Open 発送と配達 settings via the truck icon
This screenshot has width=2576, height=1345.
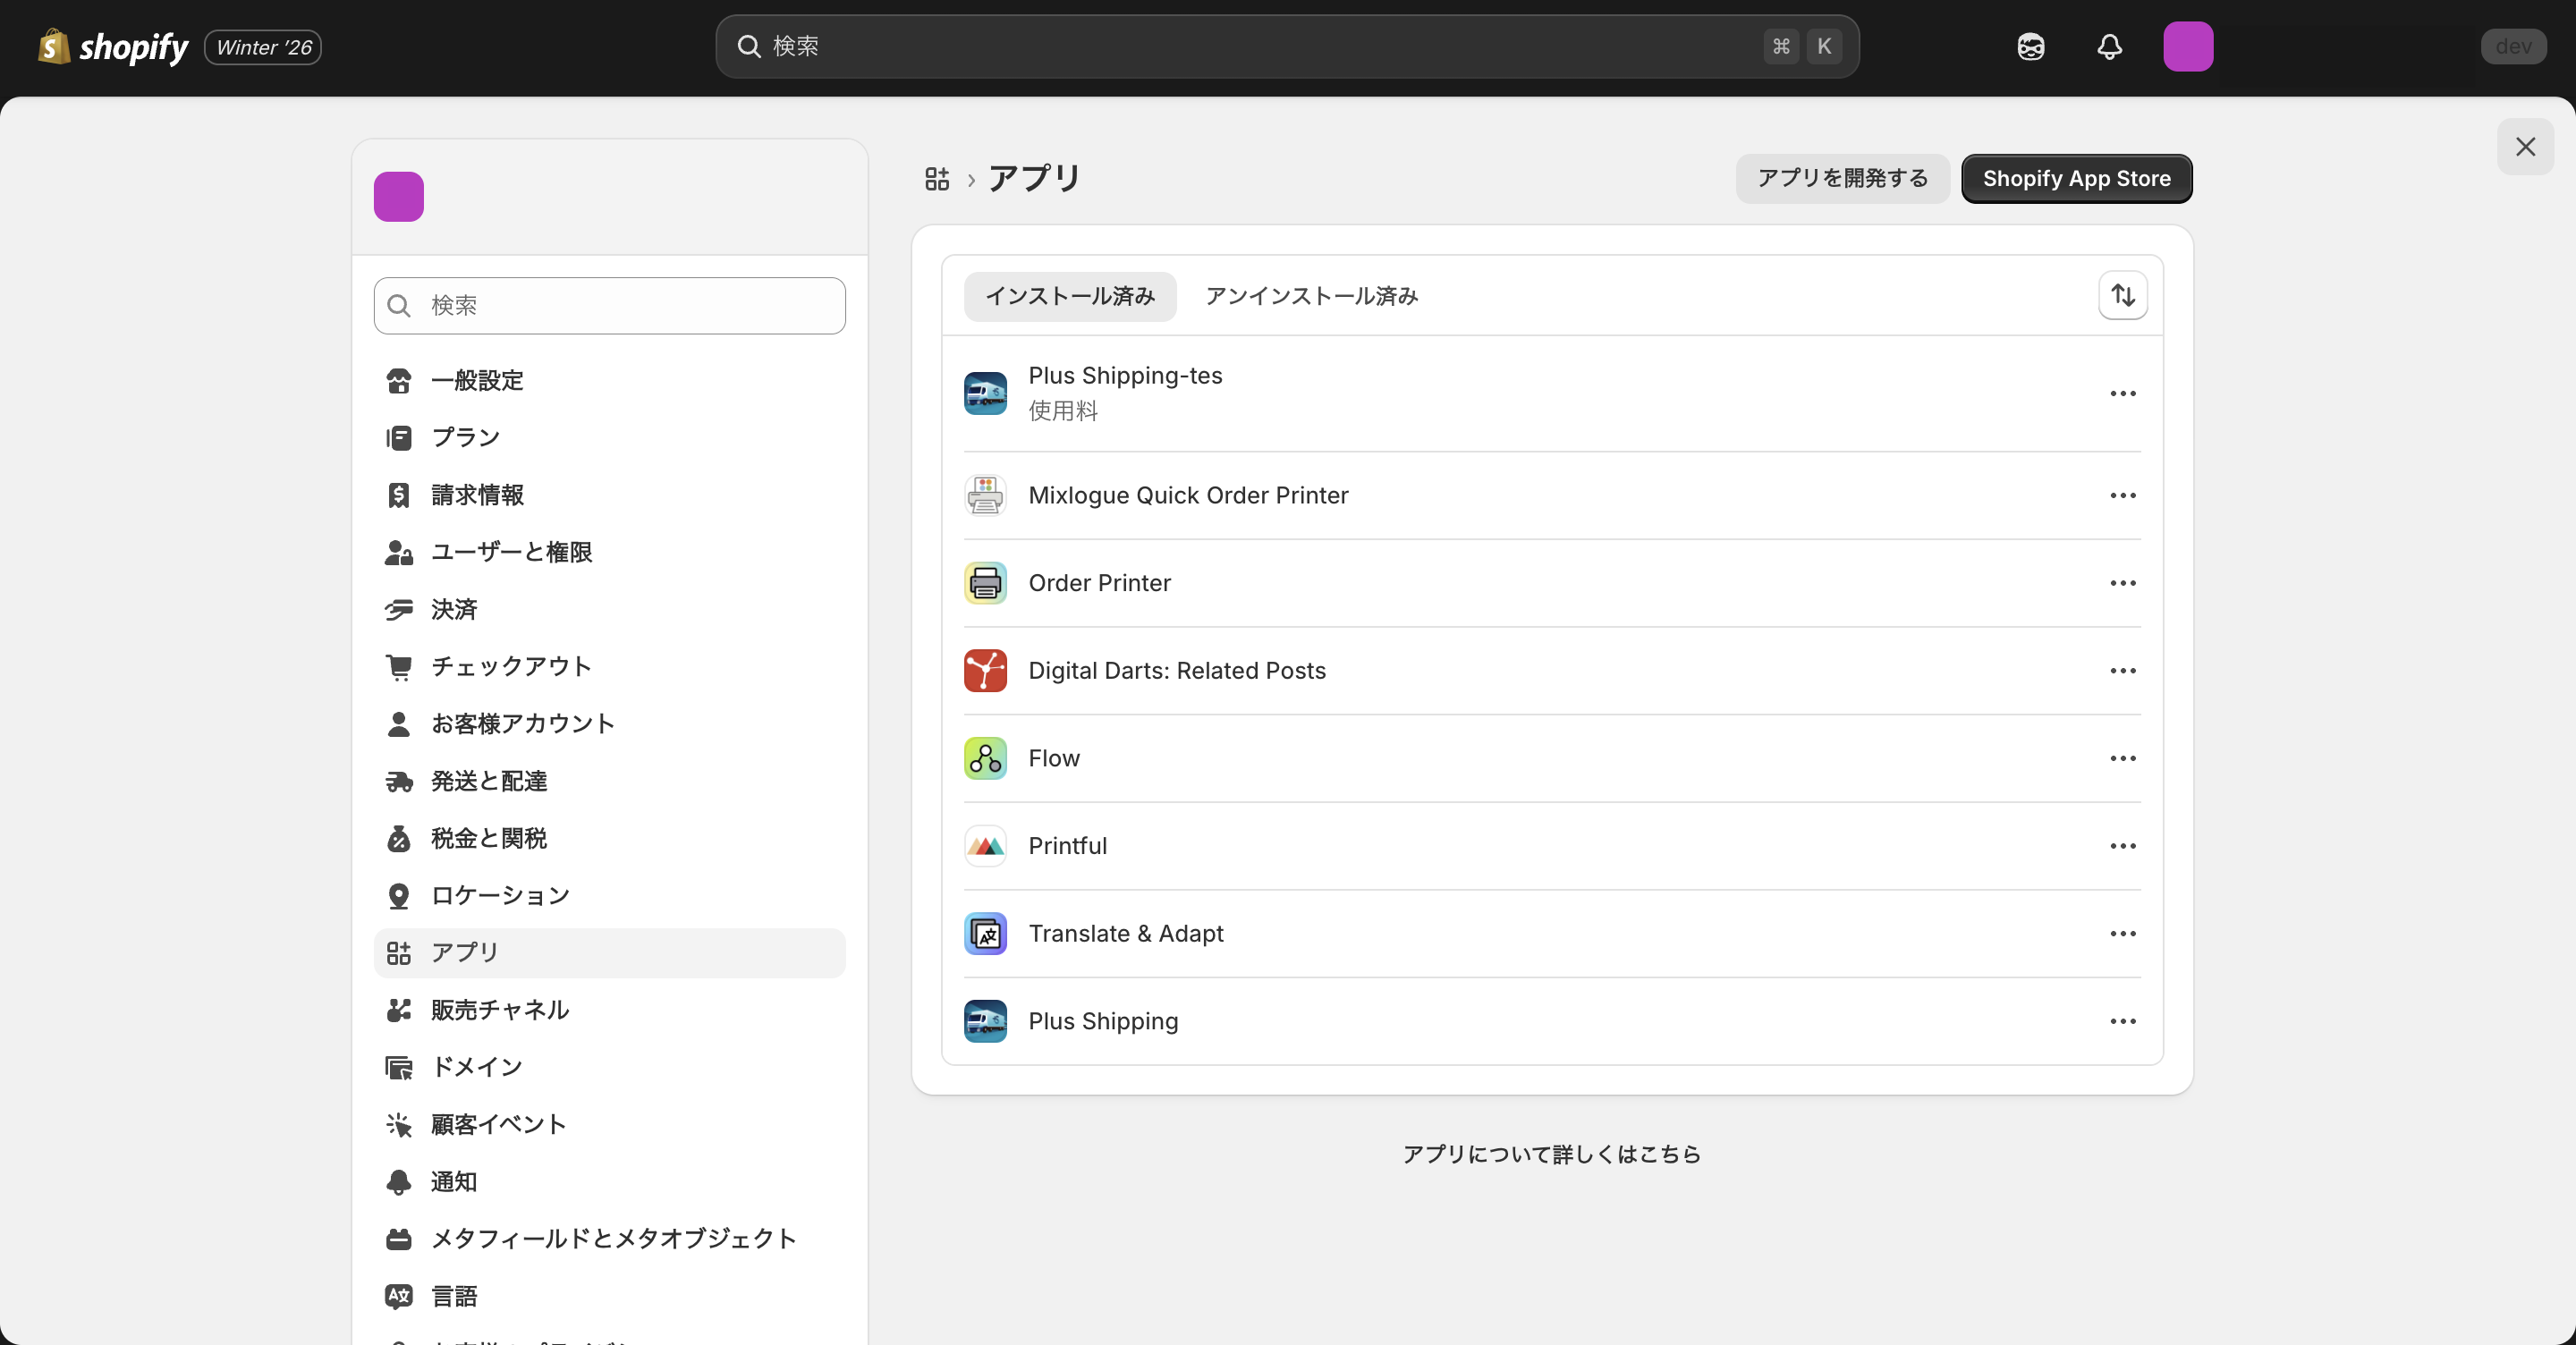pos(398,782)
